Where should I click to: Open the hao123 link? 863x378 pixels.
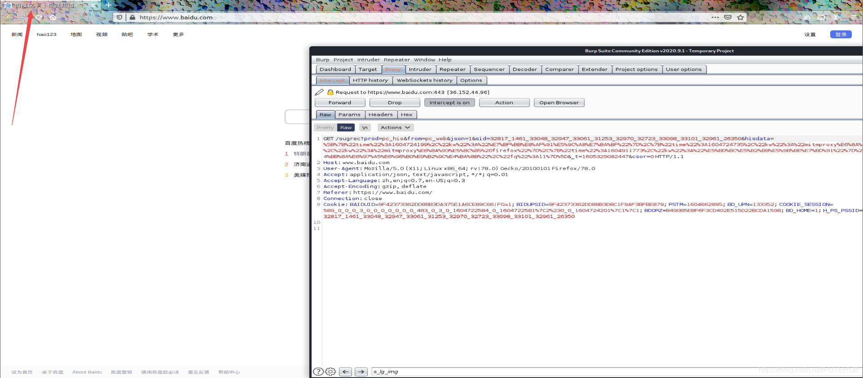(46, 35)
